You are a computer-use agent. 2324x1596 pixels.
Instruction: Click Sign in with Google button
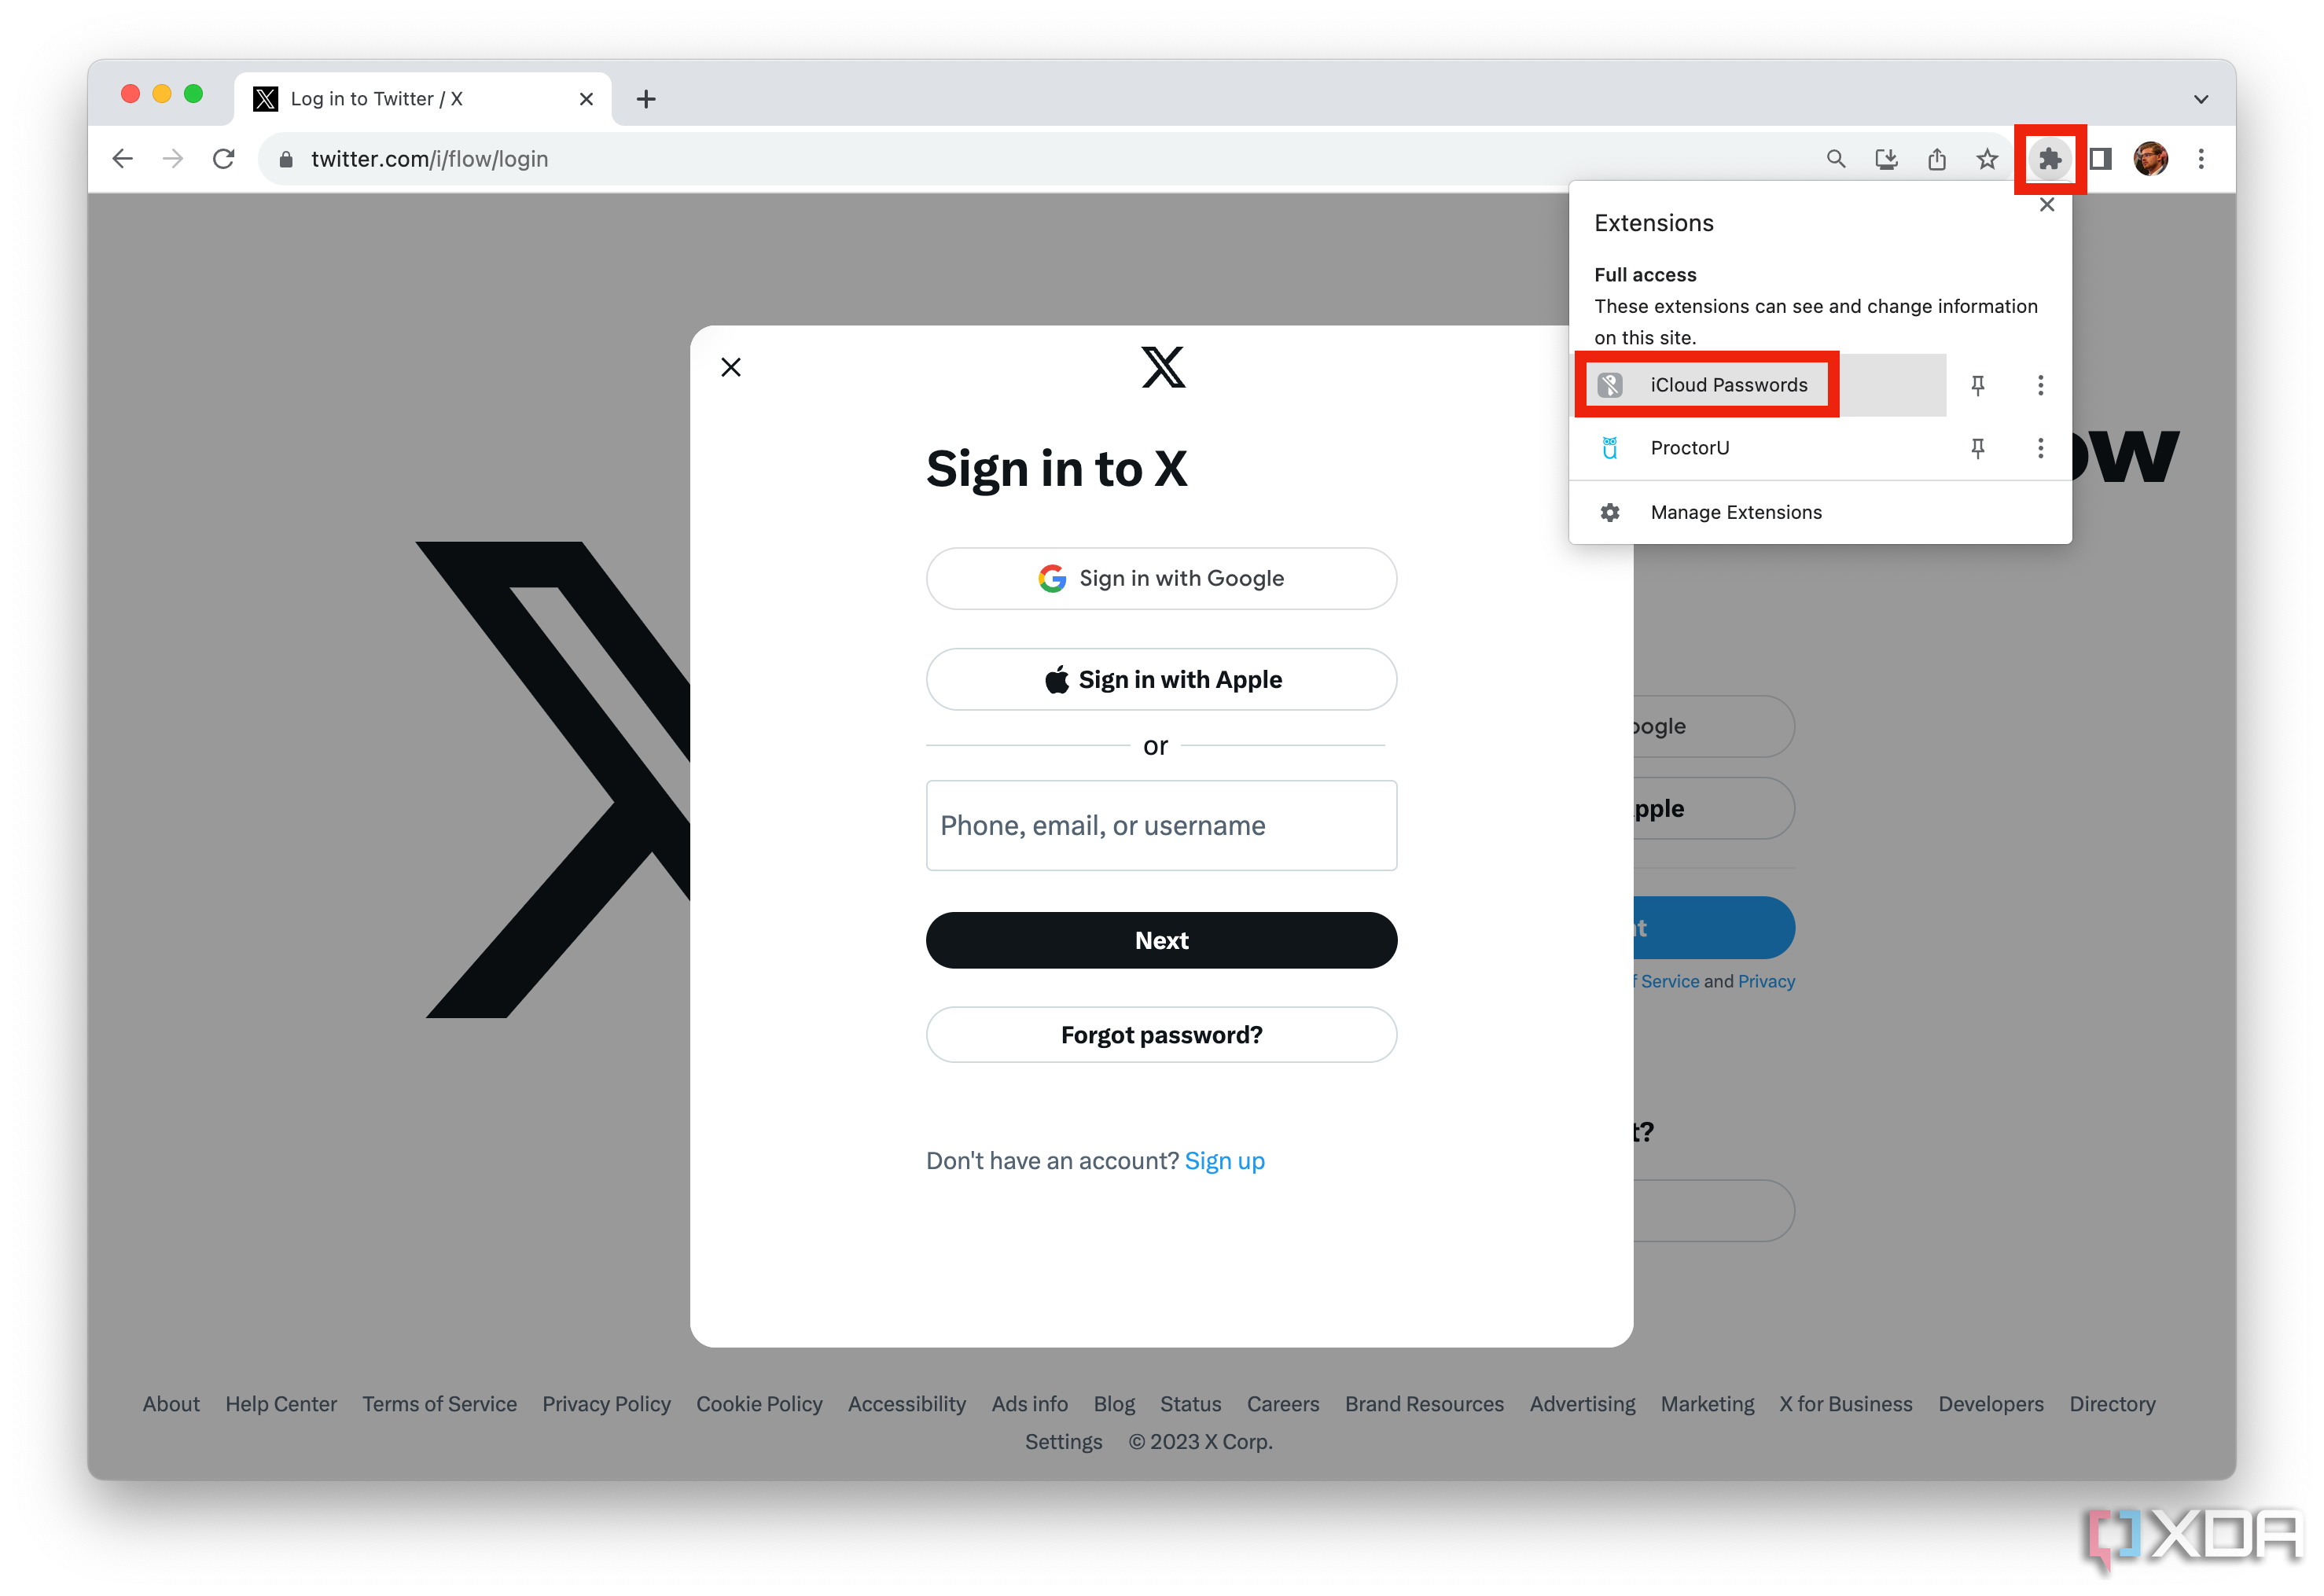[1160, 577]
